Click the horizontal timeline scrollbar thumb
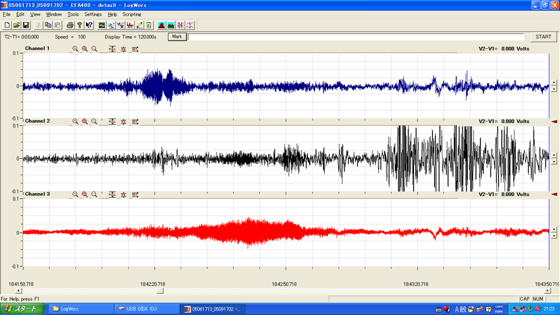Image resolution: width=560 pixels, height=315 pixels. (x=160, y=291)
